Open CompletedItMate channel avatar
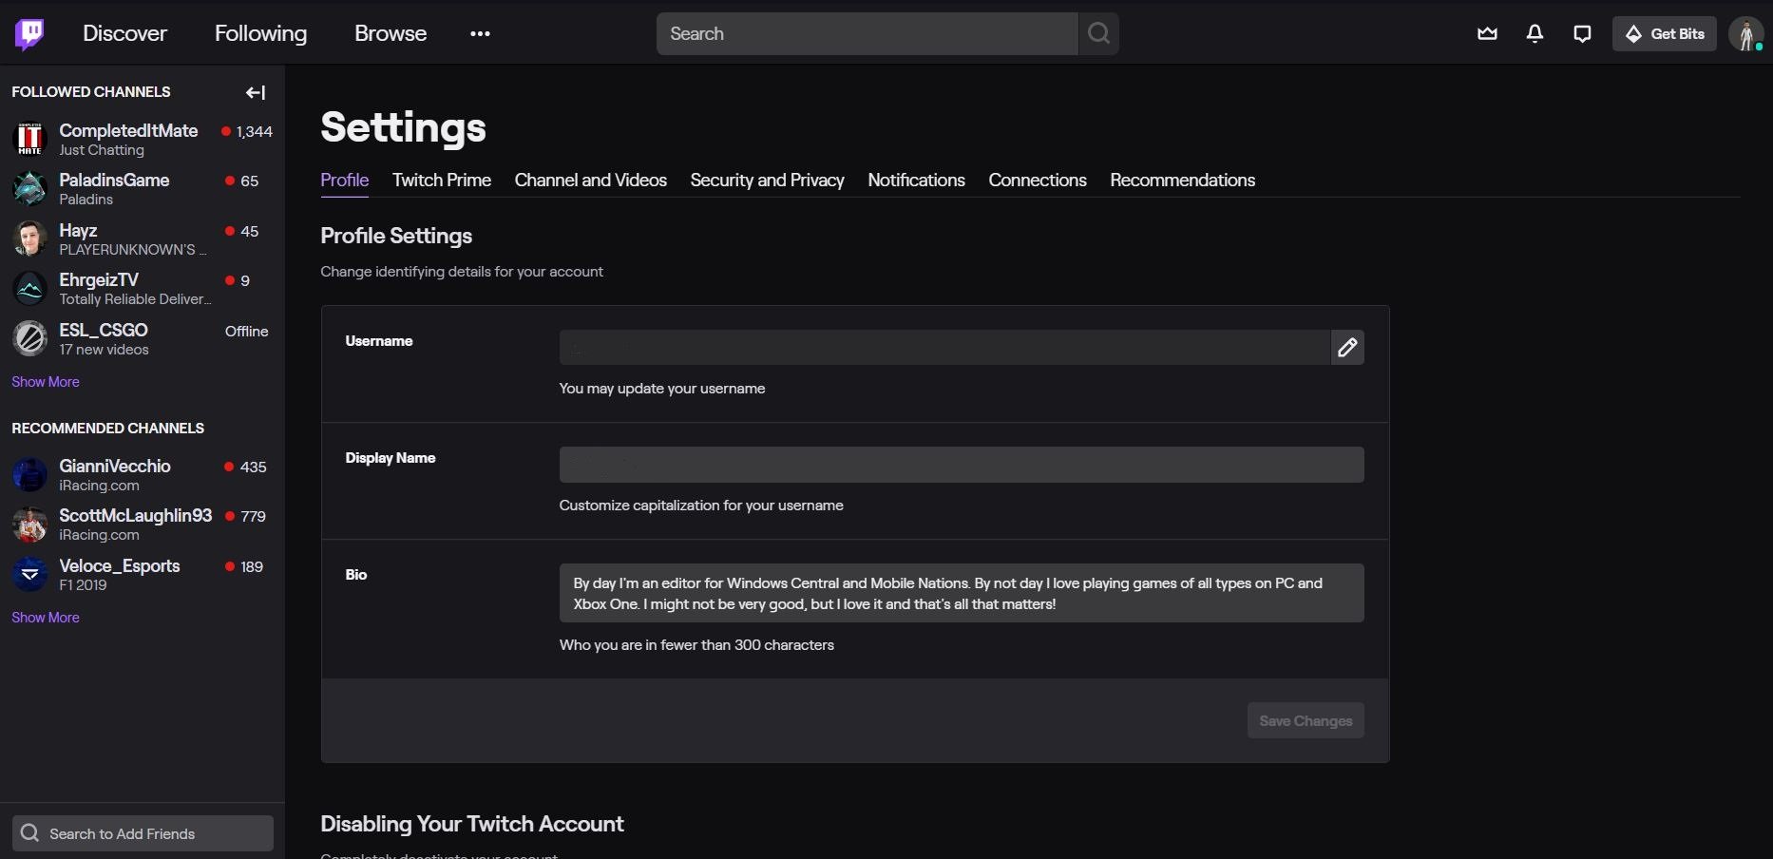1773x859 pixels. pyautogui.click(x=29, y=139)
